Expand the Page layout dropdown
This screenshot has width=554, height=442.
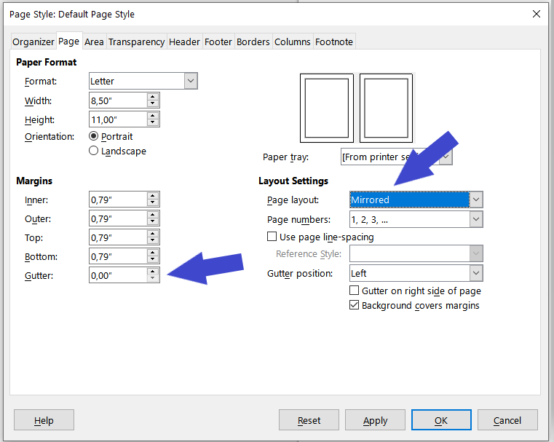pyautogui.click(x=476, y=200)
